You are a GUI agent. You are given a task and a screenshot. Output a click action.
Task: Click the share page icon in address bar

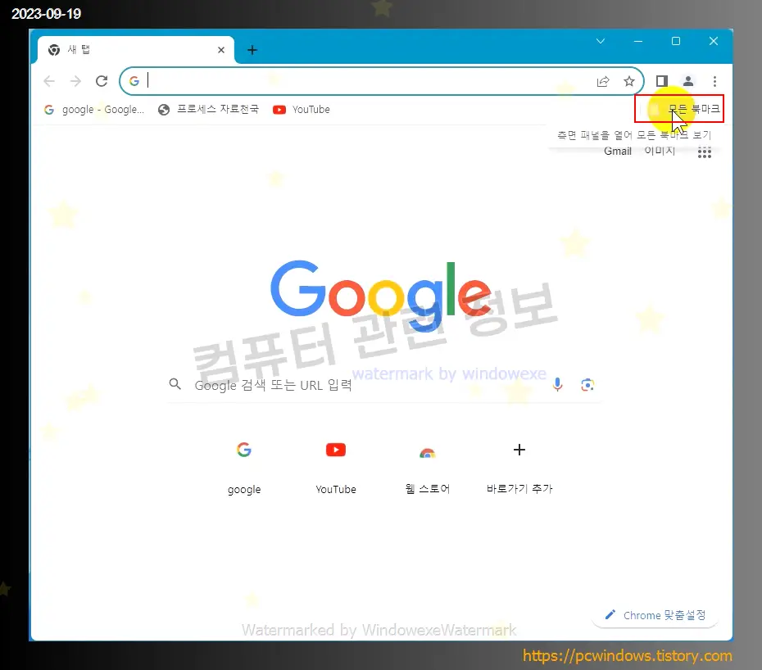tap(602, 81)
